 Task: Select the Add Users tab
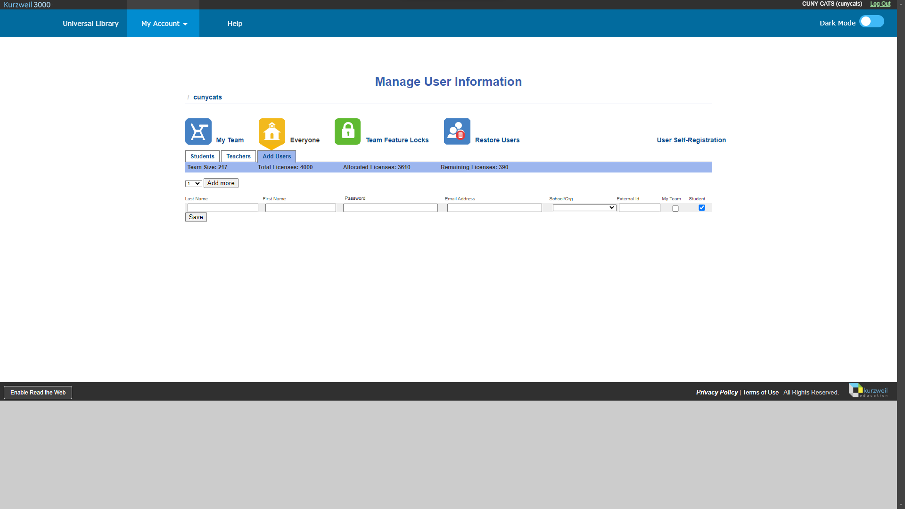tap(277, 156)
